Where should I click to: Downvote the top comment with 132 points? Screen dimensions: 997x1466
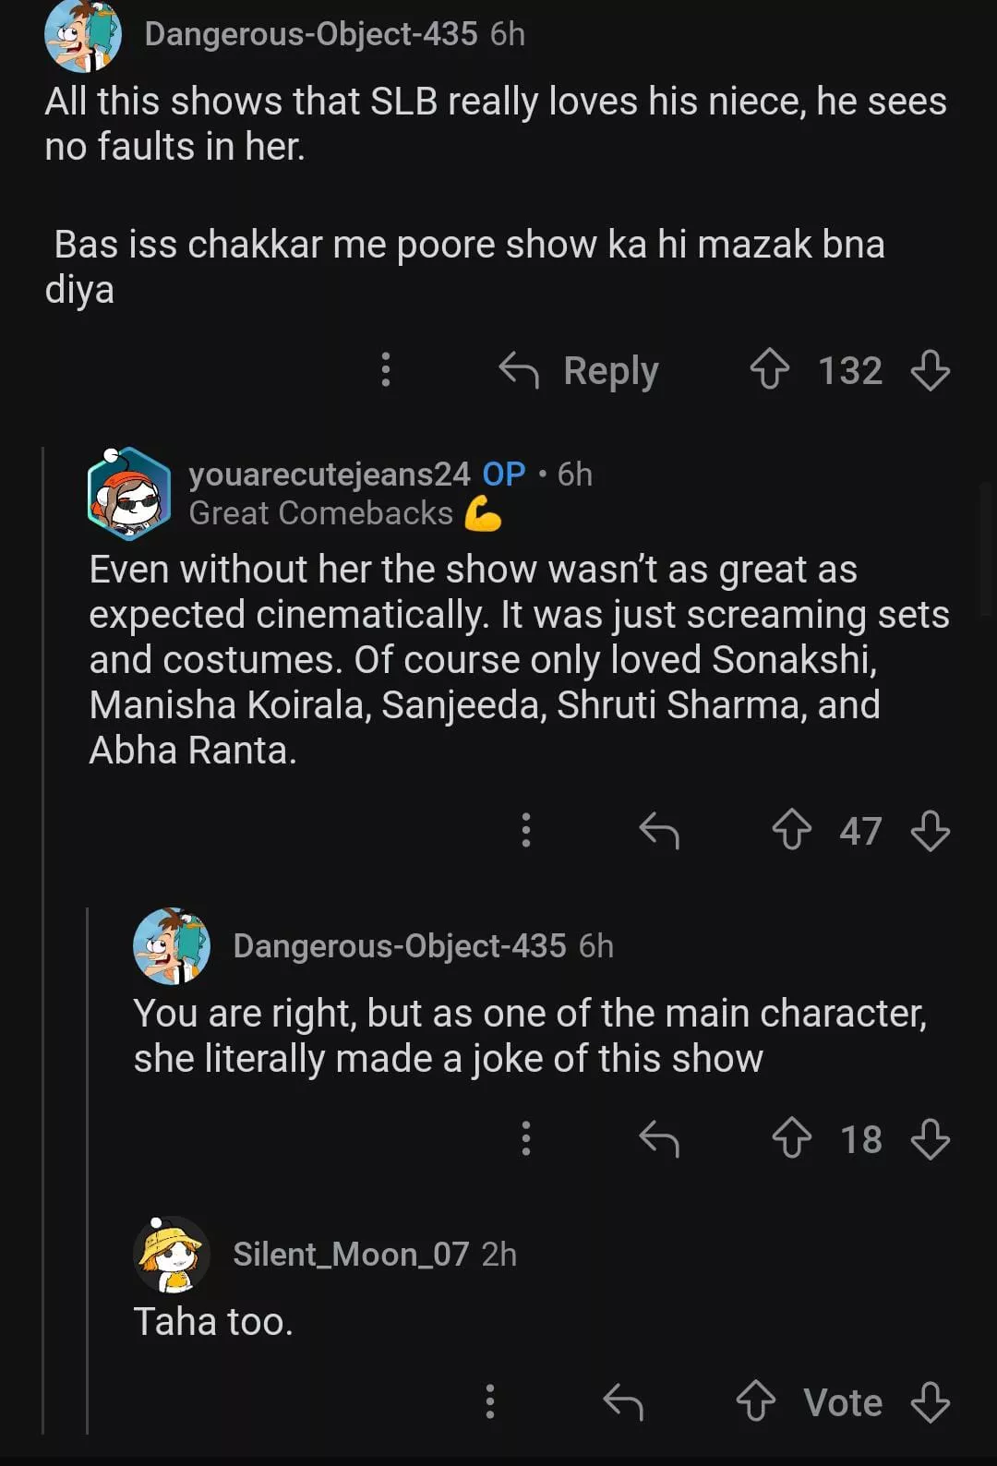930,370
